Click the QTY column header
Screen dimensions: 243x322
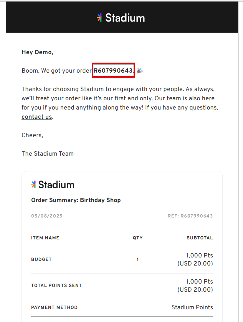click(137, 238)
